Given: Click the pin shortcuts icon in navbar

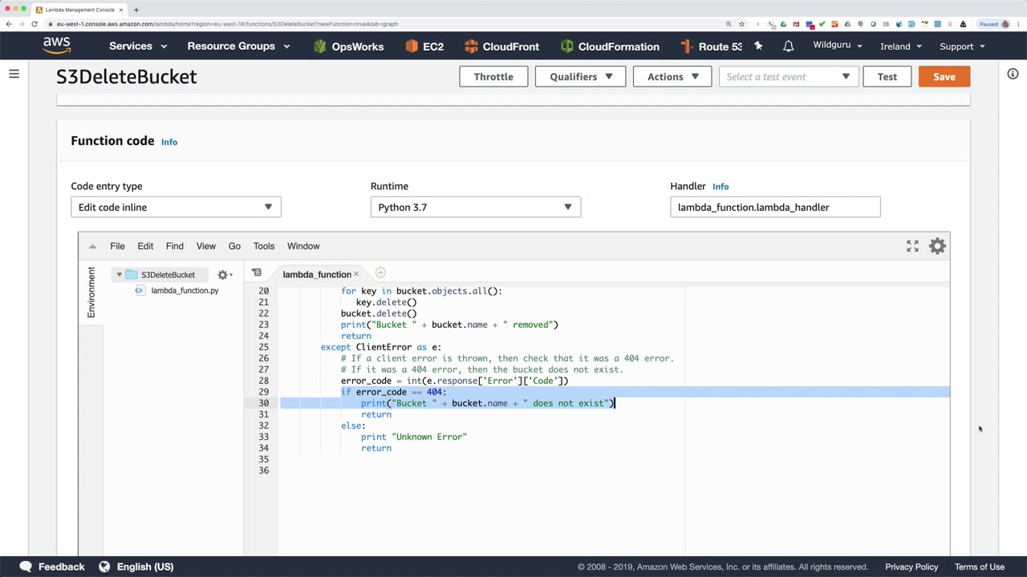Looking at the screenshot, I should [758, 46].
